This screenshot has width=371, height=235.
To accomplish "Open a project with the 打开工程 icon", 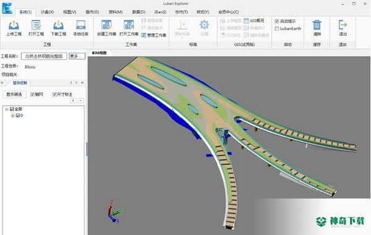I will click(x=36, y=28).
